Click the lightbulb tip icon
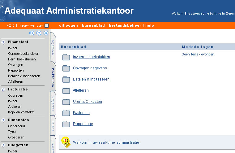The height and width of the screenshot is (153, 235). point(66,142)
